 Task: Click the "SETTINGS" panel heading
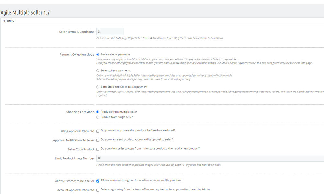click(x=8, y=21)
